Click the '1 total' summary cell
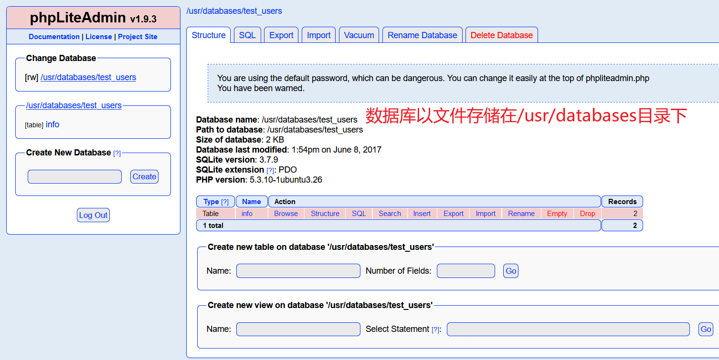Screen dimensions: 719x360 click(x=399, y=226)
